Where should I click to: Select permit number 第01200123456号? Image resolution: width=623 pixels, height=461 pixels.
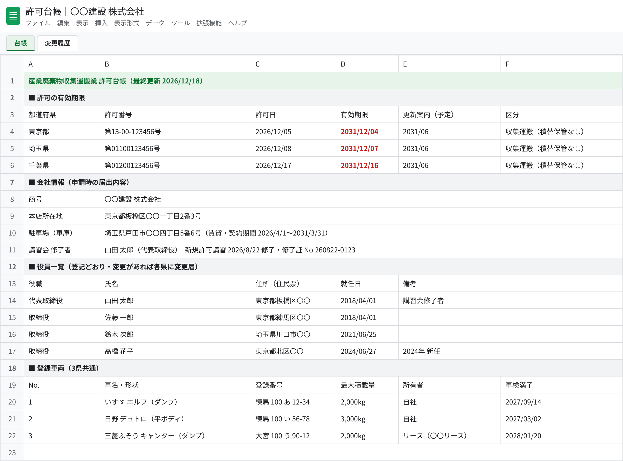176,165
